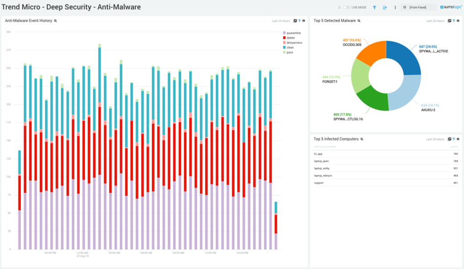The width and height of the screenshot is (464, 269).
Task: Open the Top 5 Infected Computers search magnifier
Action: click(x=362, y=139)
